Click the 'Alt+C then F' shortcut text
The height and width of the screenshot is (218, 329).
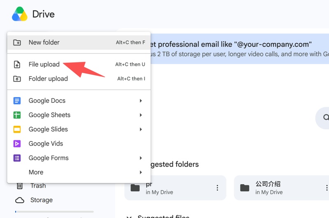[130, 42]
